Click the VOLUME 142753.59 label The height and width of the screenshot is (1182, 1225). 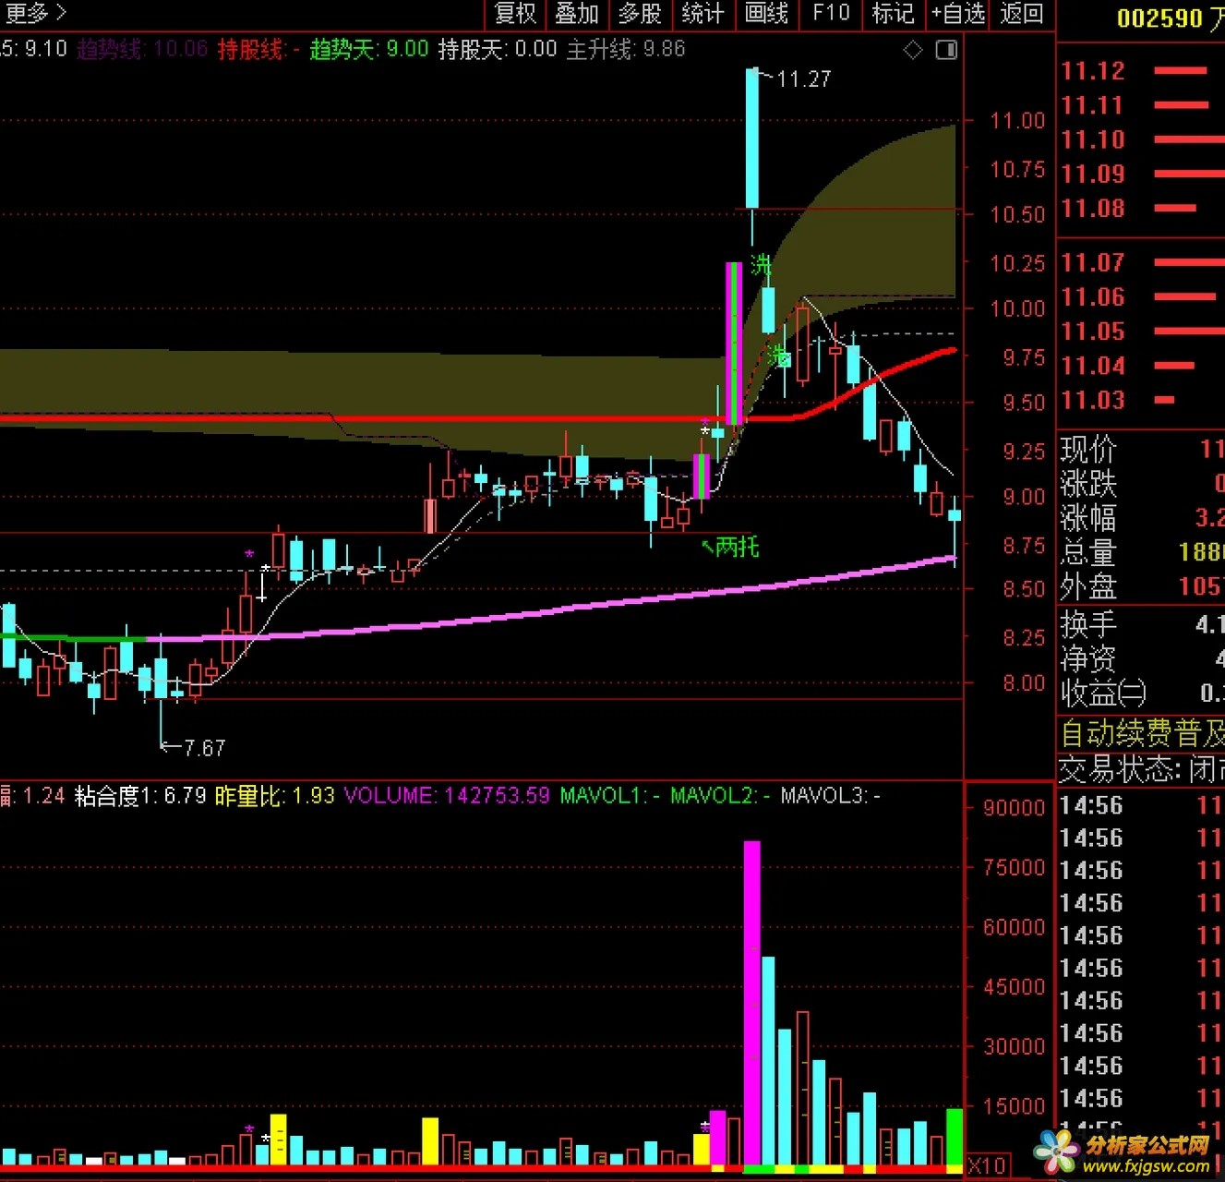447,795
